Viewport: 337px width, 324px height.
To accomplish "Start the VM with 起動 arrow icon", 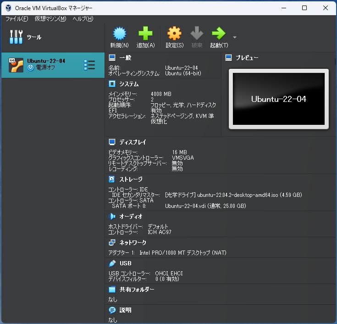I will 219,34.
